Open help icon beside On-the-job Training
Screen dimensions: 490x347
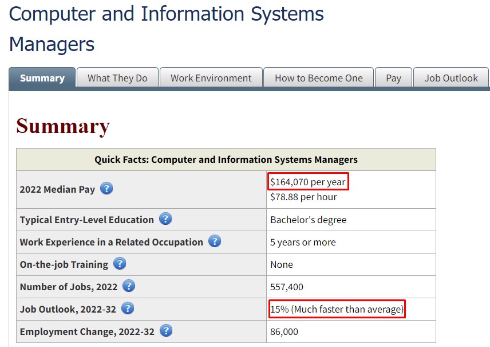click(x=120, y=263)
